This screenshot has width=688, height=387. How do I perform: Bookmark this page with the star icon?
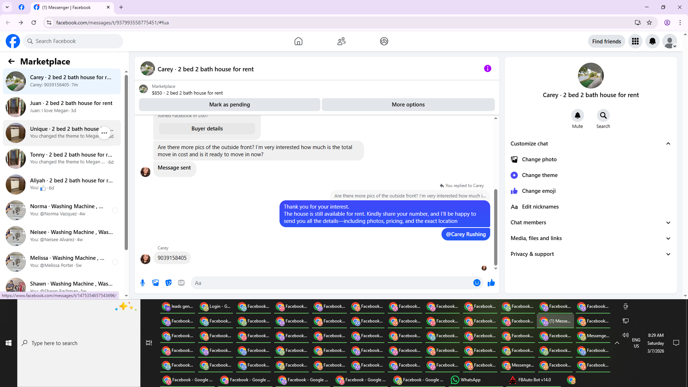point(649,23)
